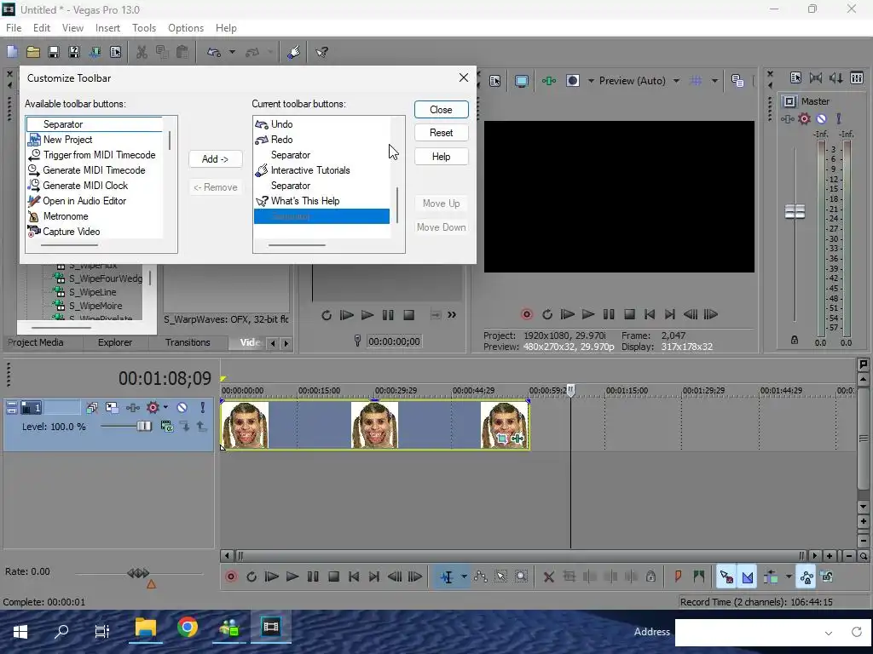Click the What's This Help toolbar icon
Viewport: 873px width, 654px height.
[321, 52]
